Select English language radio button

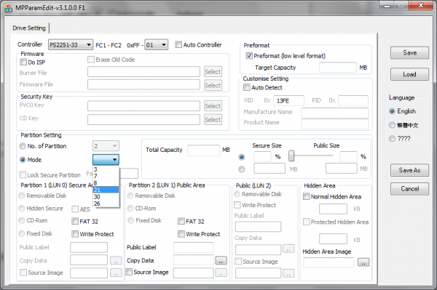tap(392, 111)
